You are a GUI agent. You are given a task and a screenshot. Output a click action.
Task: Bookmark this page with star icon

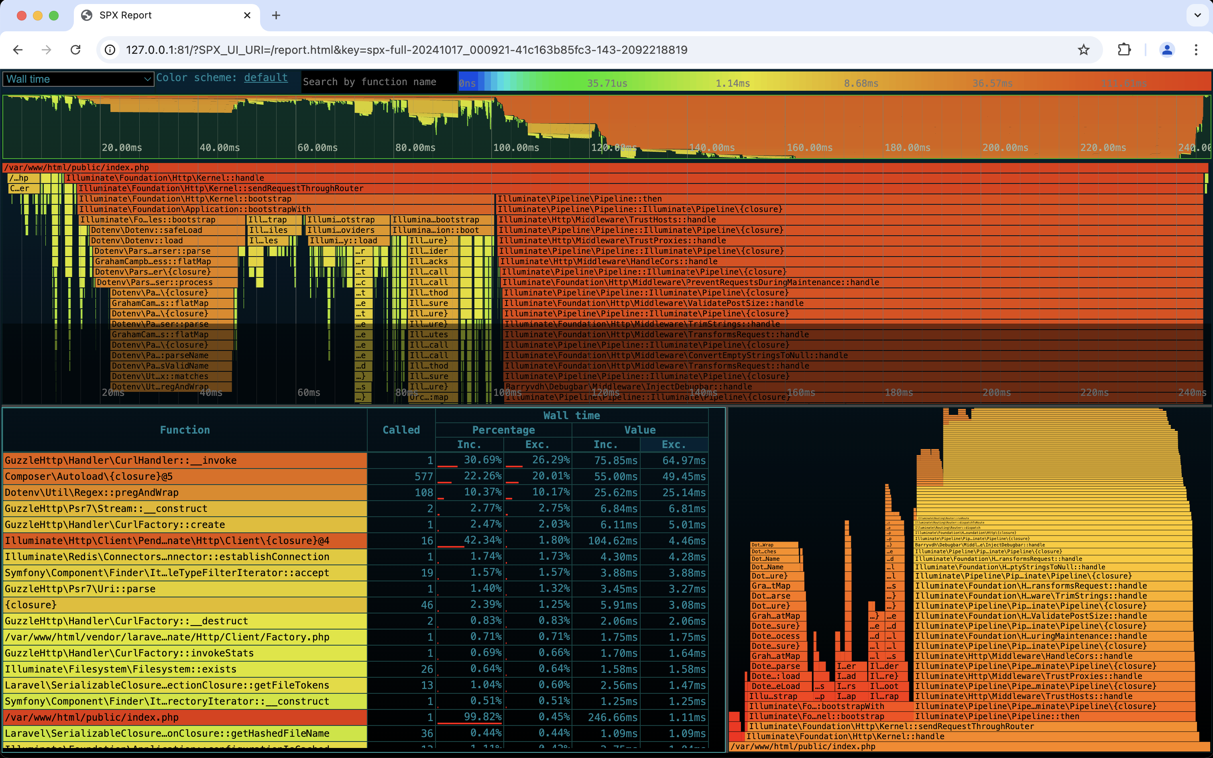[x=1083, y=50]
